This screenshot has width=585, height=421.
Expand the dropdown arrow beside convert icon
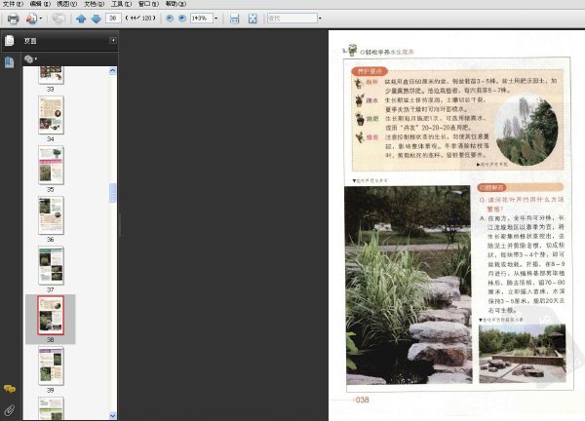coord(41,19)
